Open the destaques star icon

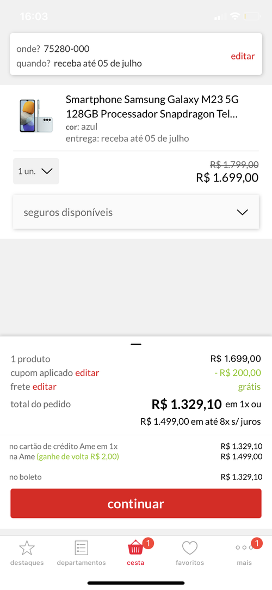(27, 548)
